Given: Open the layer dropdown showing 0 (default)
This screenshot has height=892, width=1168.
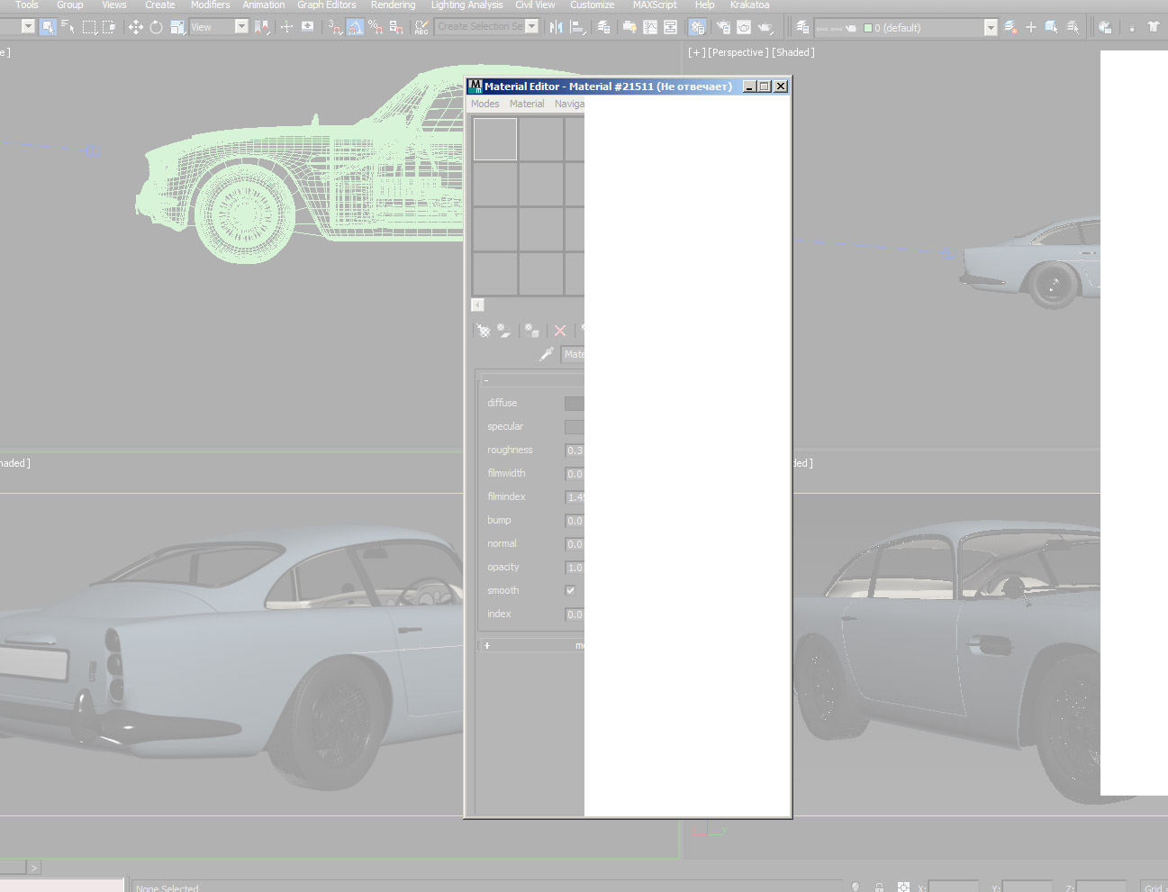Looking at the screenshot, I should tap(990, 28).
